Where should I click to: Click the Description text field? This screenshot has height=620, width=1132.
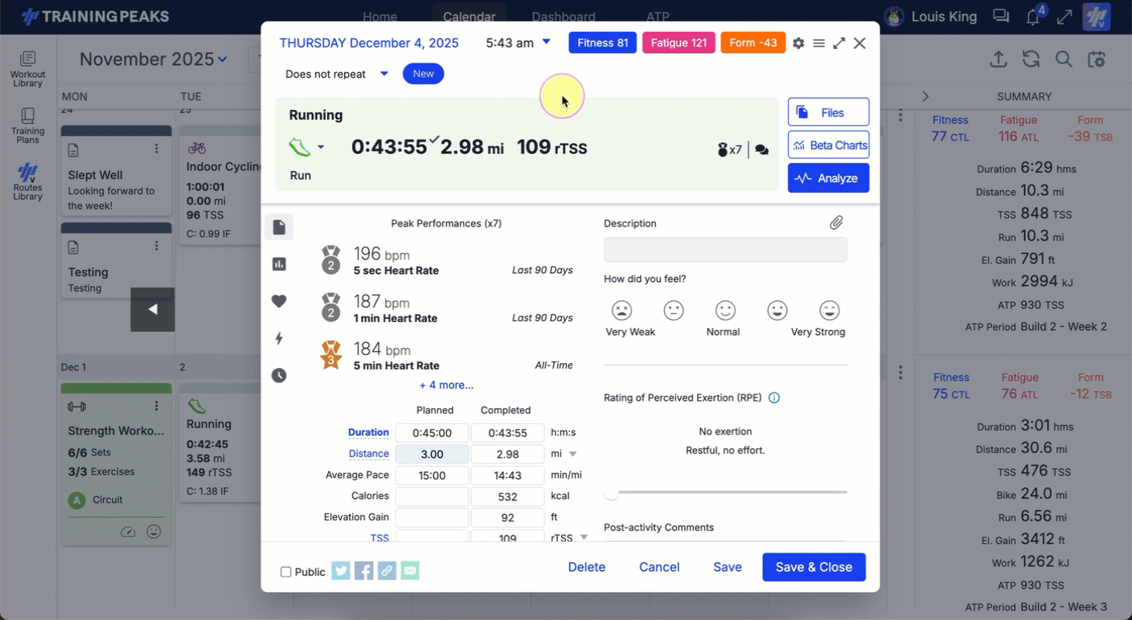click(725, 249)
